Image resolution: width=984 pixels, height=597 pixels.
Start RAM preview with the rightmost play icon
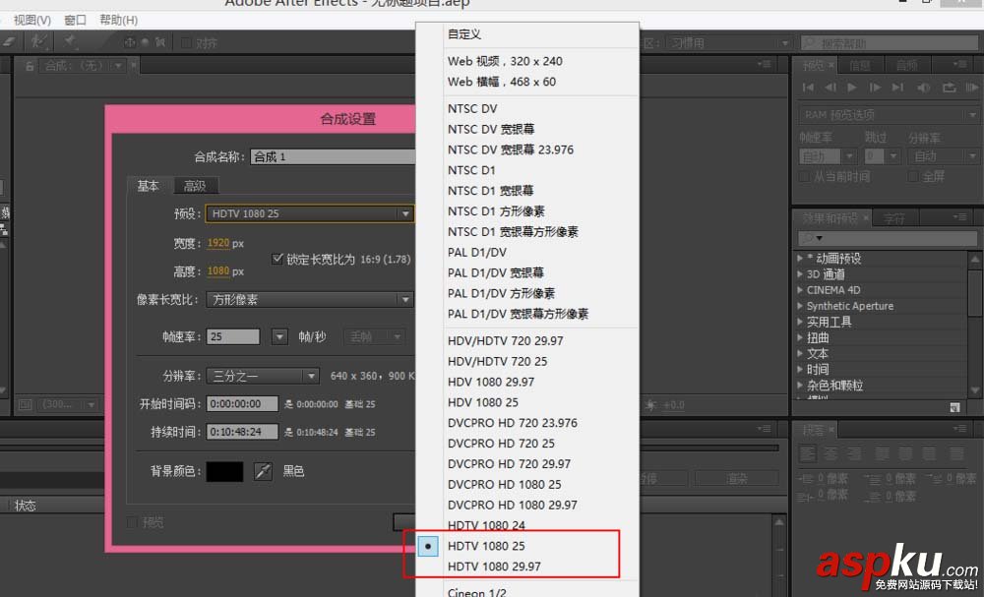[x=972, y=88]
